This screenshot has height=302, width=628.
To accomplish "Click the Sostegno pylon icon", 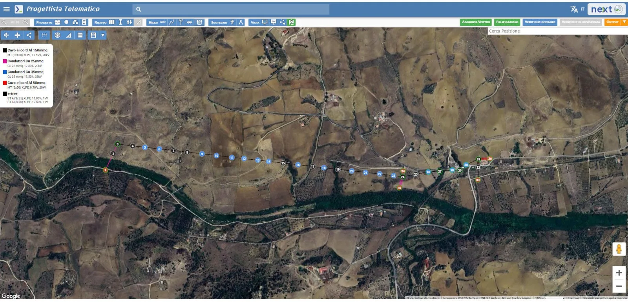I will [x=232, y=22].
